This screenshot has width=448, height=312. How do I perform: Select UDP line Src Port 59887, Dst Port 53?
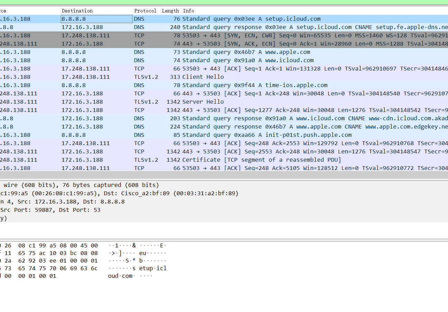224,210
